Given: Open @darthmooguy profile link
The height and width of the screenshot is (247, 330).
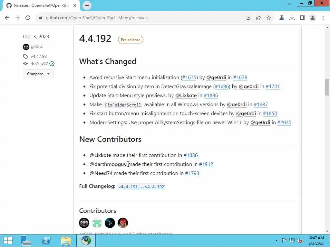Looking at the screenshot, I should (x=108, y=164).
